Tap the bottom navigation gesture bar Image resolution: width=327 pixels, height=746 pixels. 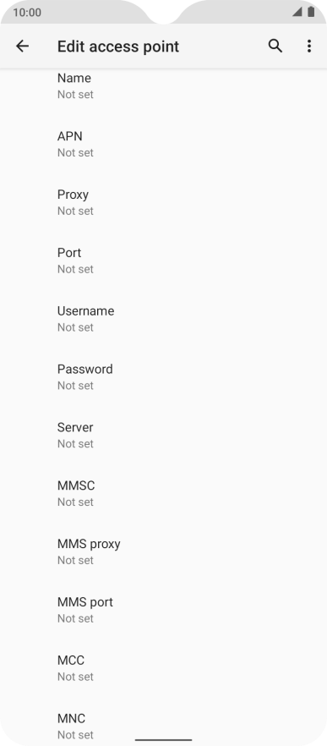click(164, 740)
